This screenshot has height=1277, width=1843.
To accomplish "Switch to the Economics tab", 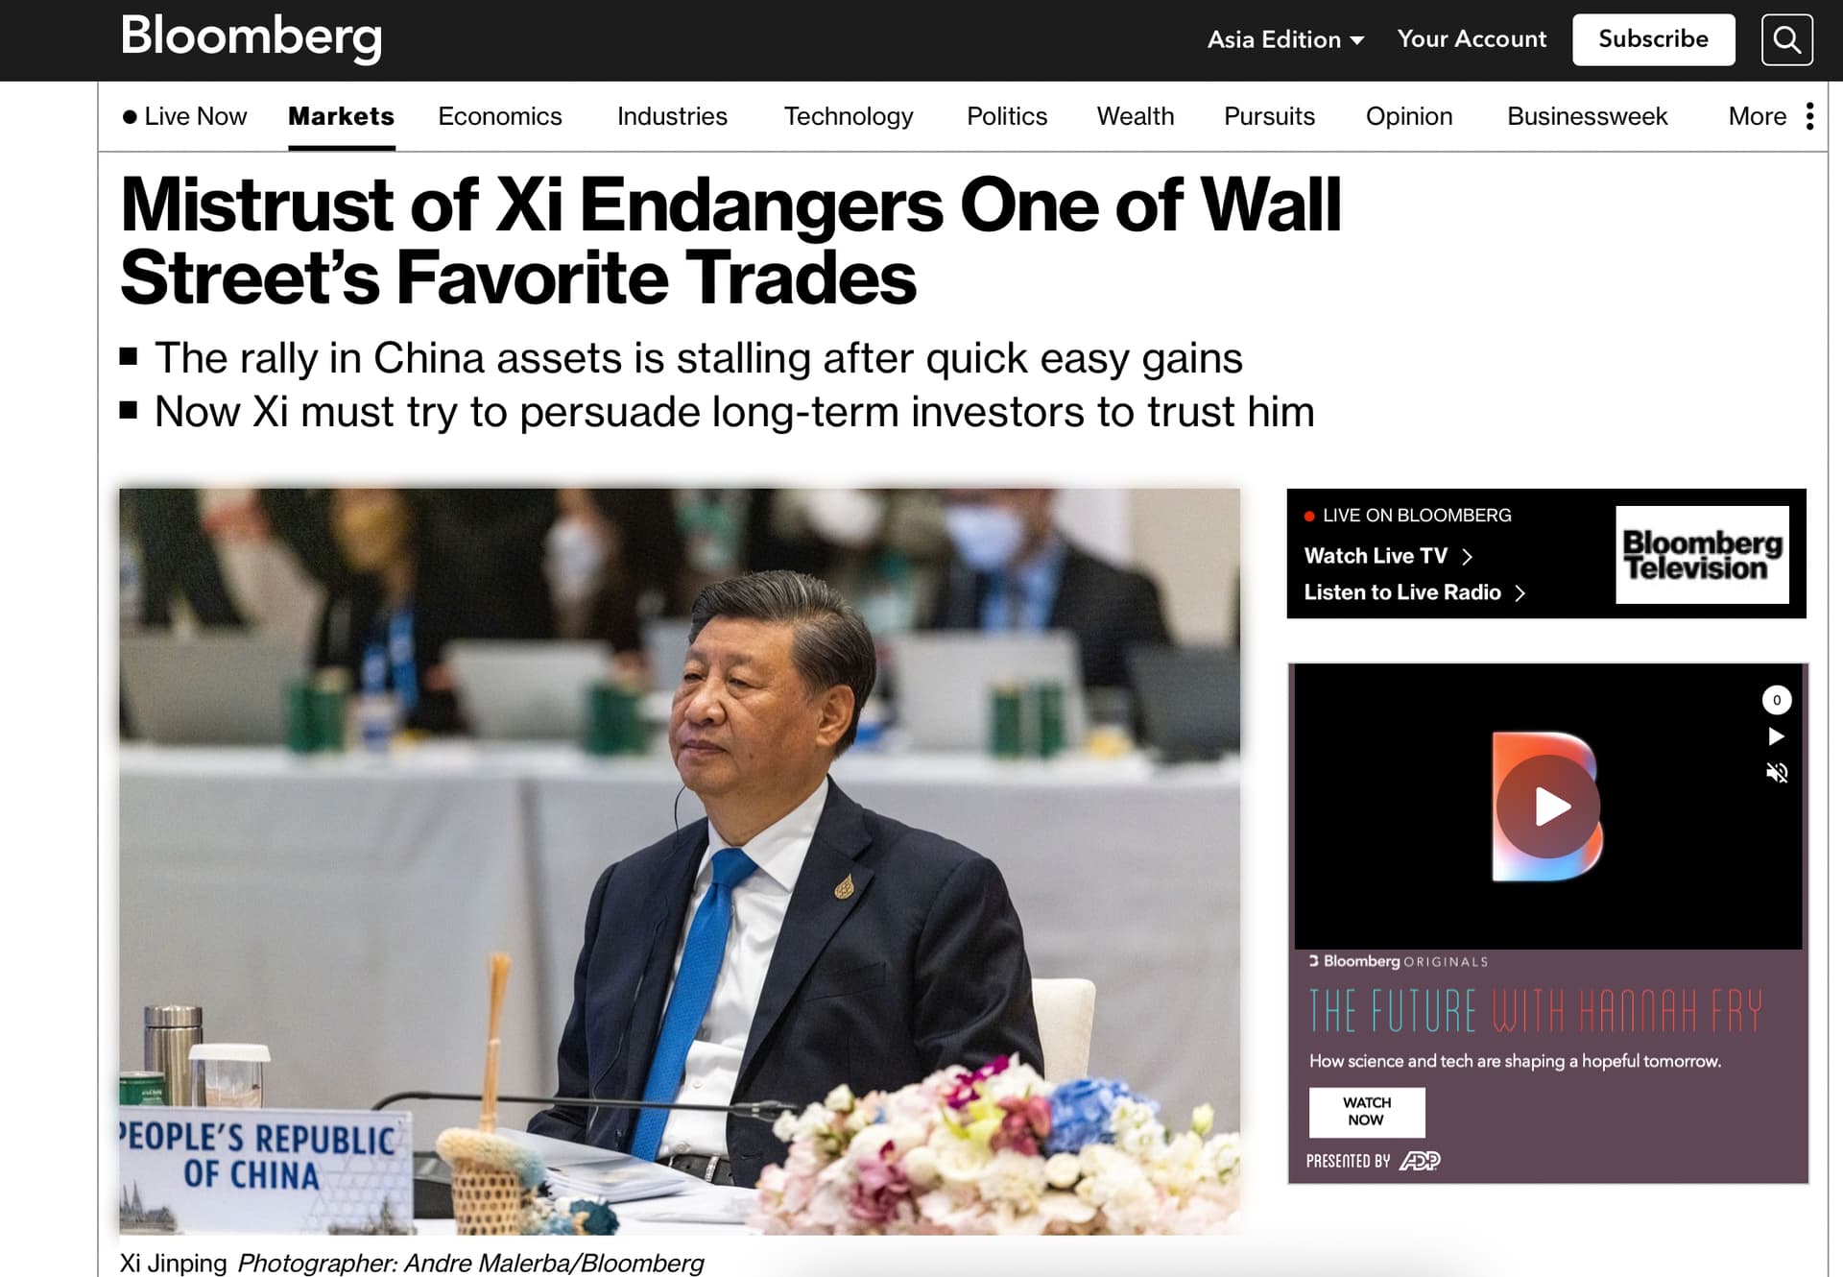I will click(x=500, y=116).
